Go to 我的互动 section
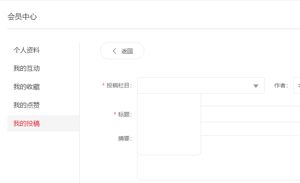This screenshot has width=300, height=183. 27,69
